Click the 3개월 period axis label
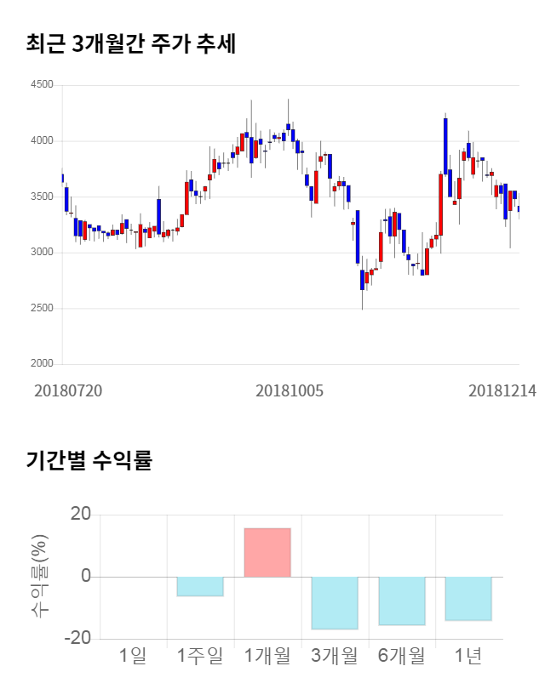The height and width of the screenshot is (689, 545). 335,656
